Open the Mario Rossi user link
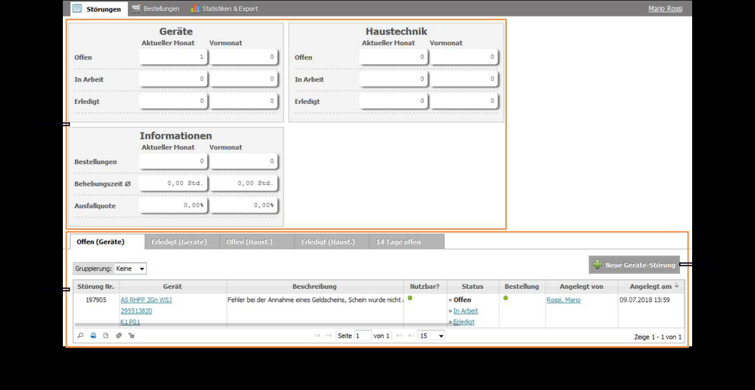The image size is (755, 390). [665, 9]
